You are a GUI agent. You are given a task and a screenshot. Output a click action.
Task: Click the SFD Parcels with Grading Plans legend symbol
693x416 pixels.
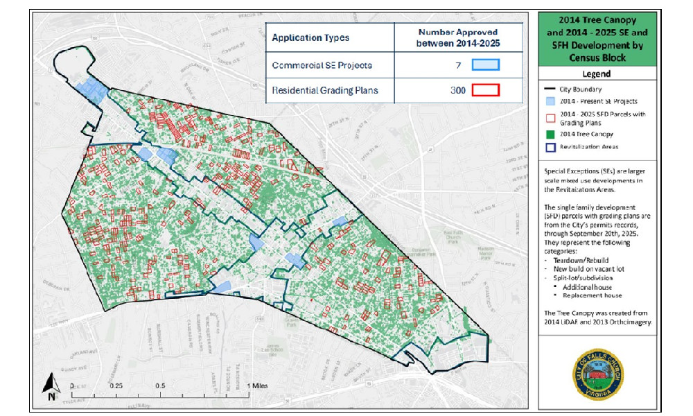(x=550, y=117)
